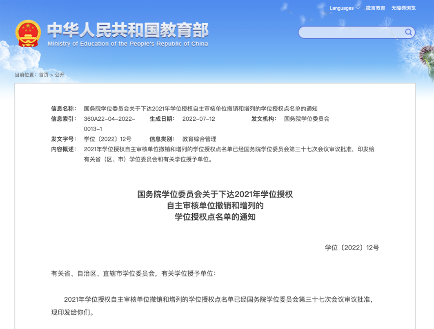Click the magnifier search icon
This screenshot has height=329, width=434.
point(408,32)
